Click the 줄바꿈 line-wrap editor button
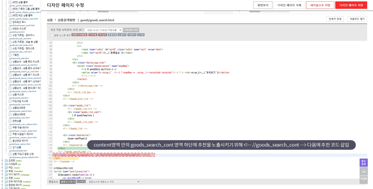The image size is (373, 189). (x=112, y=35)
